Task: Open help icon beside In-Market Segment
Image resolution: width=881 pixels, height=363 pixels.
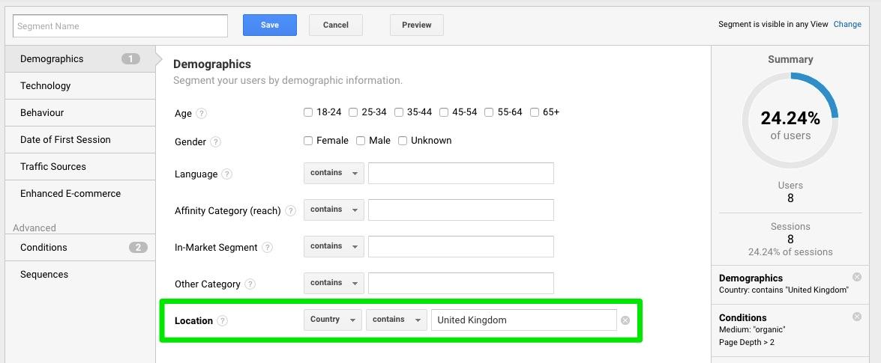Action: pos(268,248)
